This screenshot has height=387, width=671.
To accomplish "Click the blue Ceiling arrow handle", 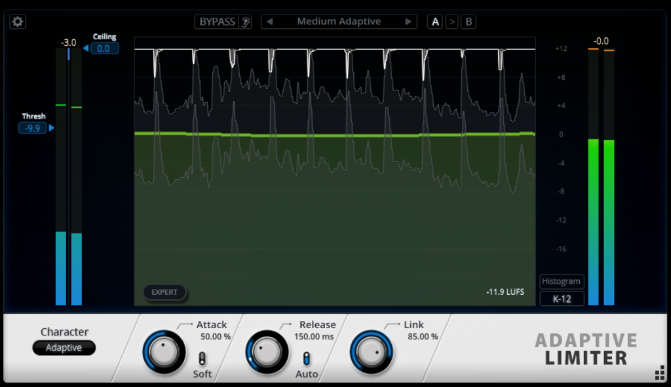I will pyautogui.click(x=86, y=48).
